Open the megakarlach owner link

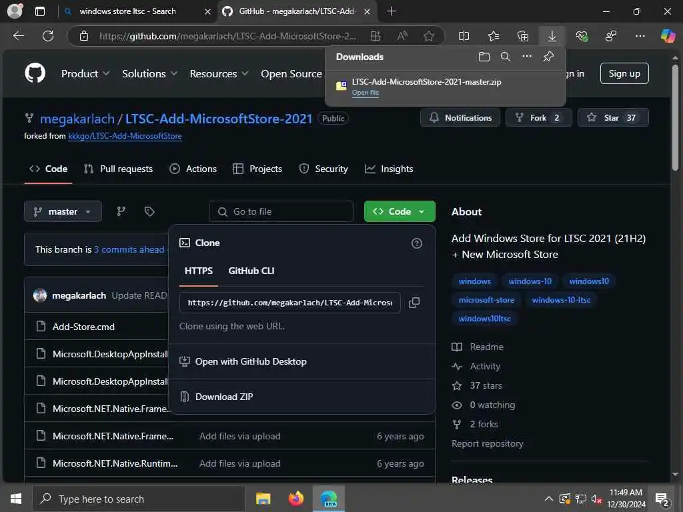[x=77, y=119]
